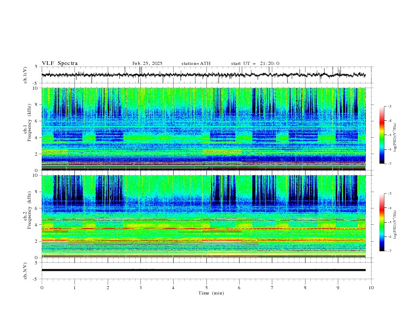
Task: Click the 'VLF Spectra' title text
Action: tap(60, 63)
